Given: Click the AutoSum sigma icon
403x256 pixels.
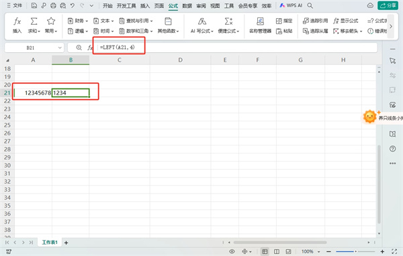Looking at the screenshot, I should tap(34, 25).
